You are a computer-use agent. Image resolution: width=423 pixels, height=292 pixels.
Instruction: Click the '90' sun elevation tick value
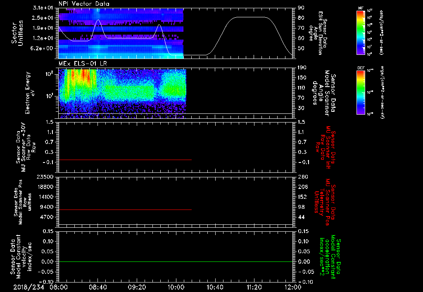(x=301, y=8)
